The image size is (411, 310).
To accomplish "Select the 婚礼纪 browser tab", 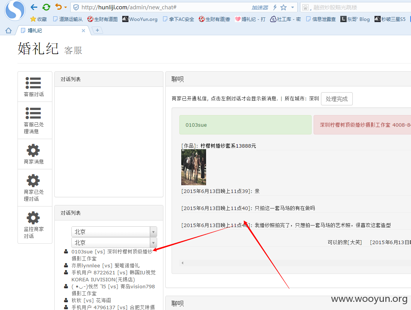I will pos(52,30).
